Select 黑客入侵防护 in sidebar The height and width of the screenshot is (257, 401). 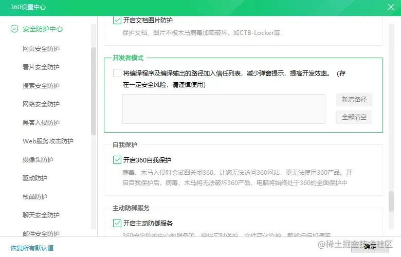[x=41, y=122]
